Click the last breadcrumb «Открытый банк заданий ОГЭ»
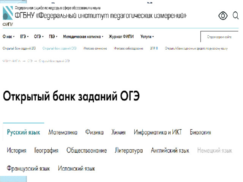The height and width of the screenshot is (182, 243). point(54,61)
